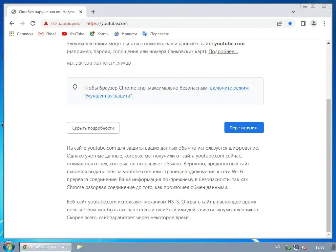Click the lightbulb tip icon

pyautogui.click(x=75, y=87)
